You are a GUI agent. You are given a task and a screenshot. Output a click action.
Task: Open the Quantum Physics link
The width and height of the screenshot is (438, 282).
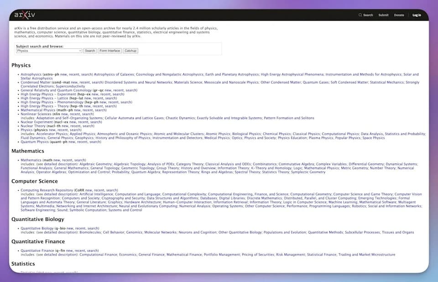point(35,142)
